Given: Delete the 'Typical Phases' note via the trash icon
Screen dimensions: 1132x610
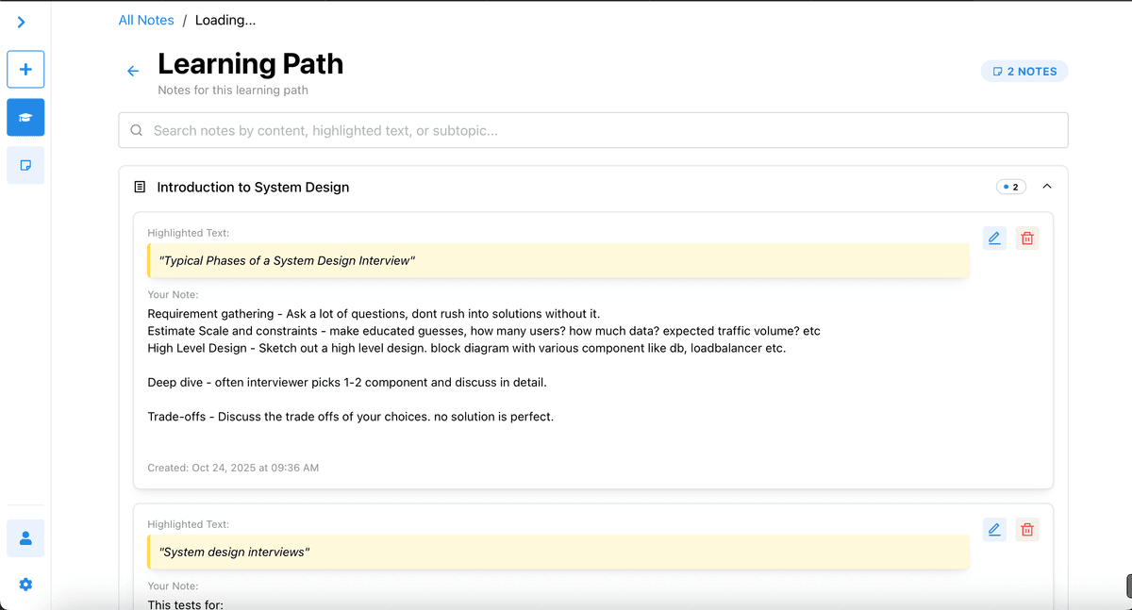Looking at the screenshot, I should pyautogui.click(x=1026, y=238).
